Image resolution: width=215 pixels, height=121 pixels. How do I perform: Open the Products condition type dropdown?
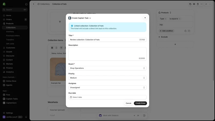pos(165,13)
